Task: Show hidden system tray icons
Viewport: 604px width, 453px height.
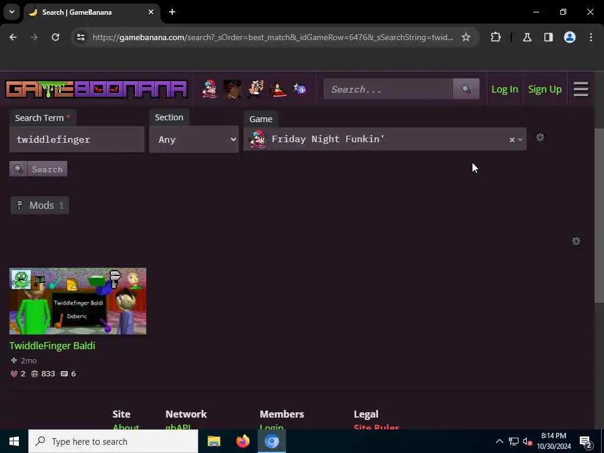Action: tap(499, 441)
